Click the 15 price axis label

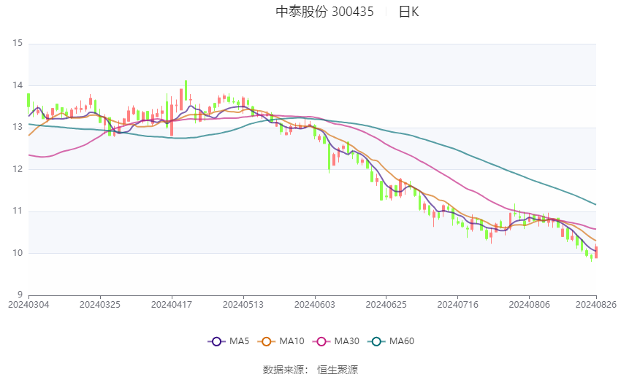pyautogui.click(x=18, y=43)
